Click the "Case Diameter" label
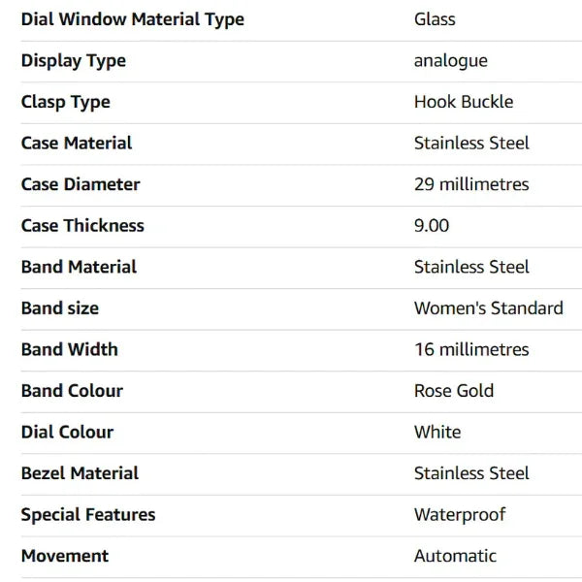Viewport: 582px width, 582px height. pyautogui.click(x=81, y=184)
